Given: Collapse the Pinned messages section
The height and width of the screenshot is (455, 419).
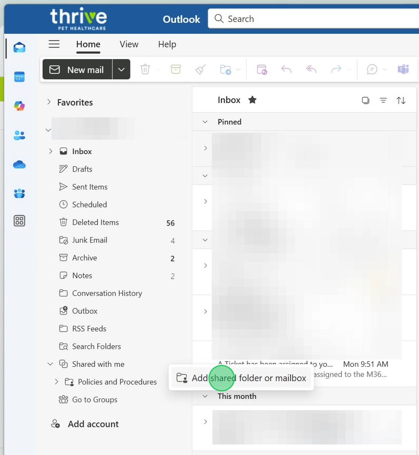Looking at the screenshot, I should click(x=205, y=122).
